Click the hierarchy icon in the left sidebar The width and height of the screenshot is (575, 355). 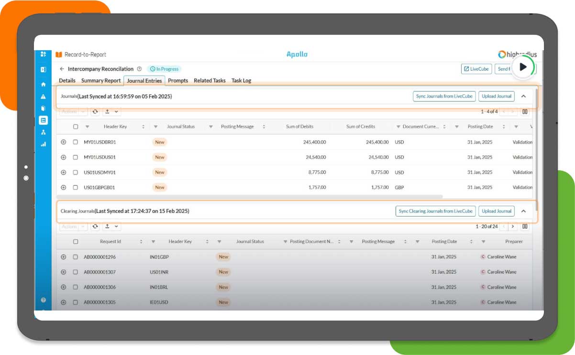(43, 133)
